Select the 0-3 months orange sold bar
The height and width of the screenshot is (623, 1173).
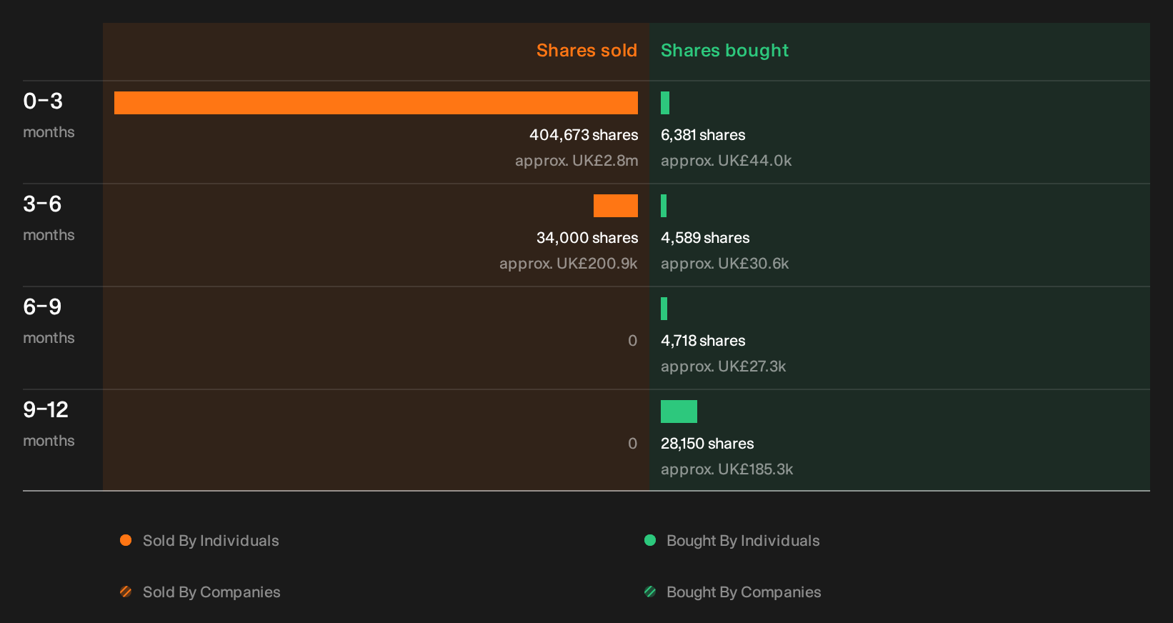pyautogui.click(x=376, y=103)
